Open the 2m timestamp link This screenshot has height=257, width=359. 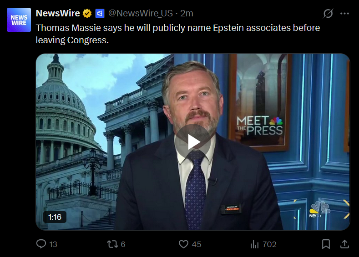click(x=187, y=14)
